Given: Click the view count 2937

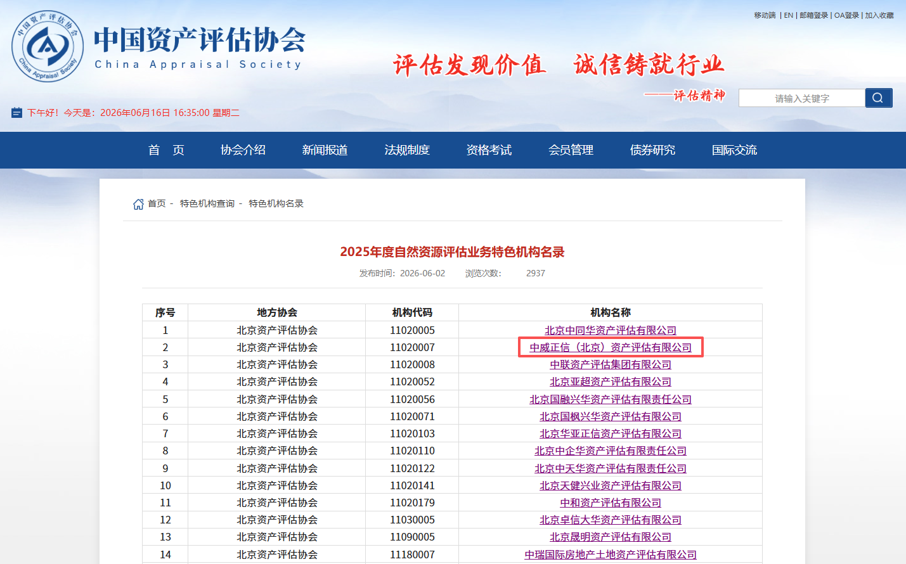Looking at the screenshot, I should (x=536, y=273).
